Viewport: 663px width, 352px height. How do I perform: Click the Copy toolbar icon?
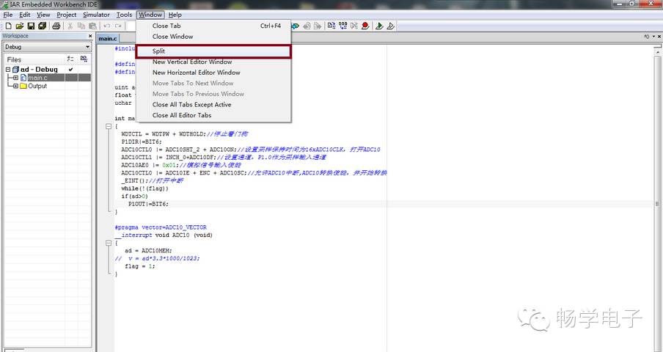[81, 26]
